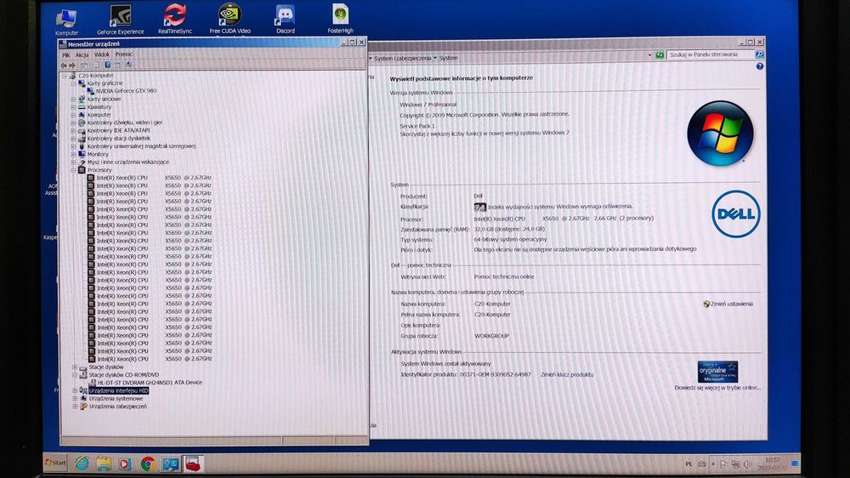The height and width of the screenshot is (478, 850).
Task: Open the RealTimeSync desktop icon
Action: 174,20
